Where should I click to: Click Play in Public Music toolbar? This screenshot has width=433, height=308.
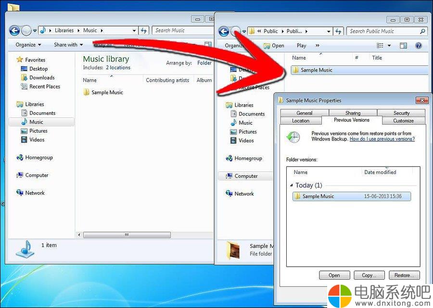coord(301,46)
